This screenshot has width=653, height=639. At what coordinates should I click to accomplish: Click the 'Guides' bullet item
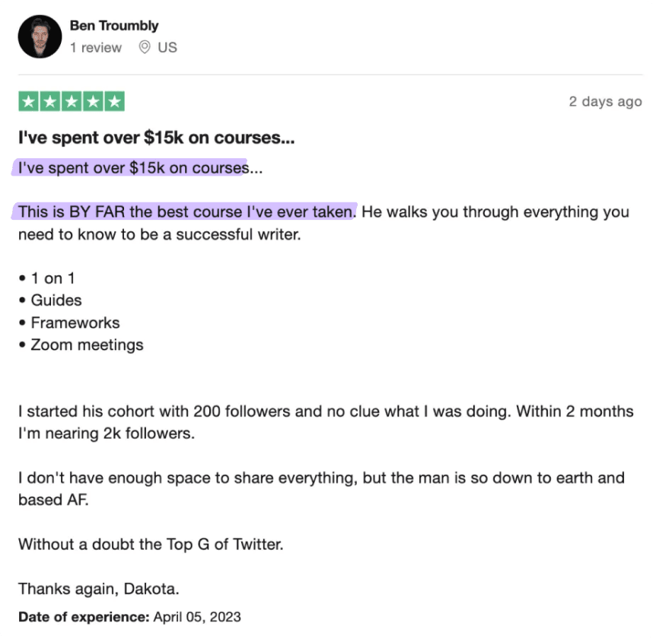point(50,300)
